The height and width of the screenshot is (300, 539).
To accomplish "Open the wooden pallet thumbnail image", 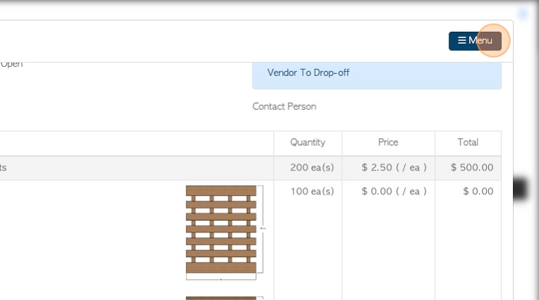I will [221, 230].
